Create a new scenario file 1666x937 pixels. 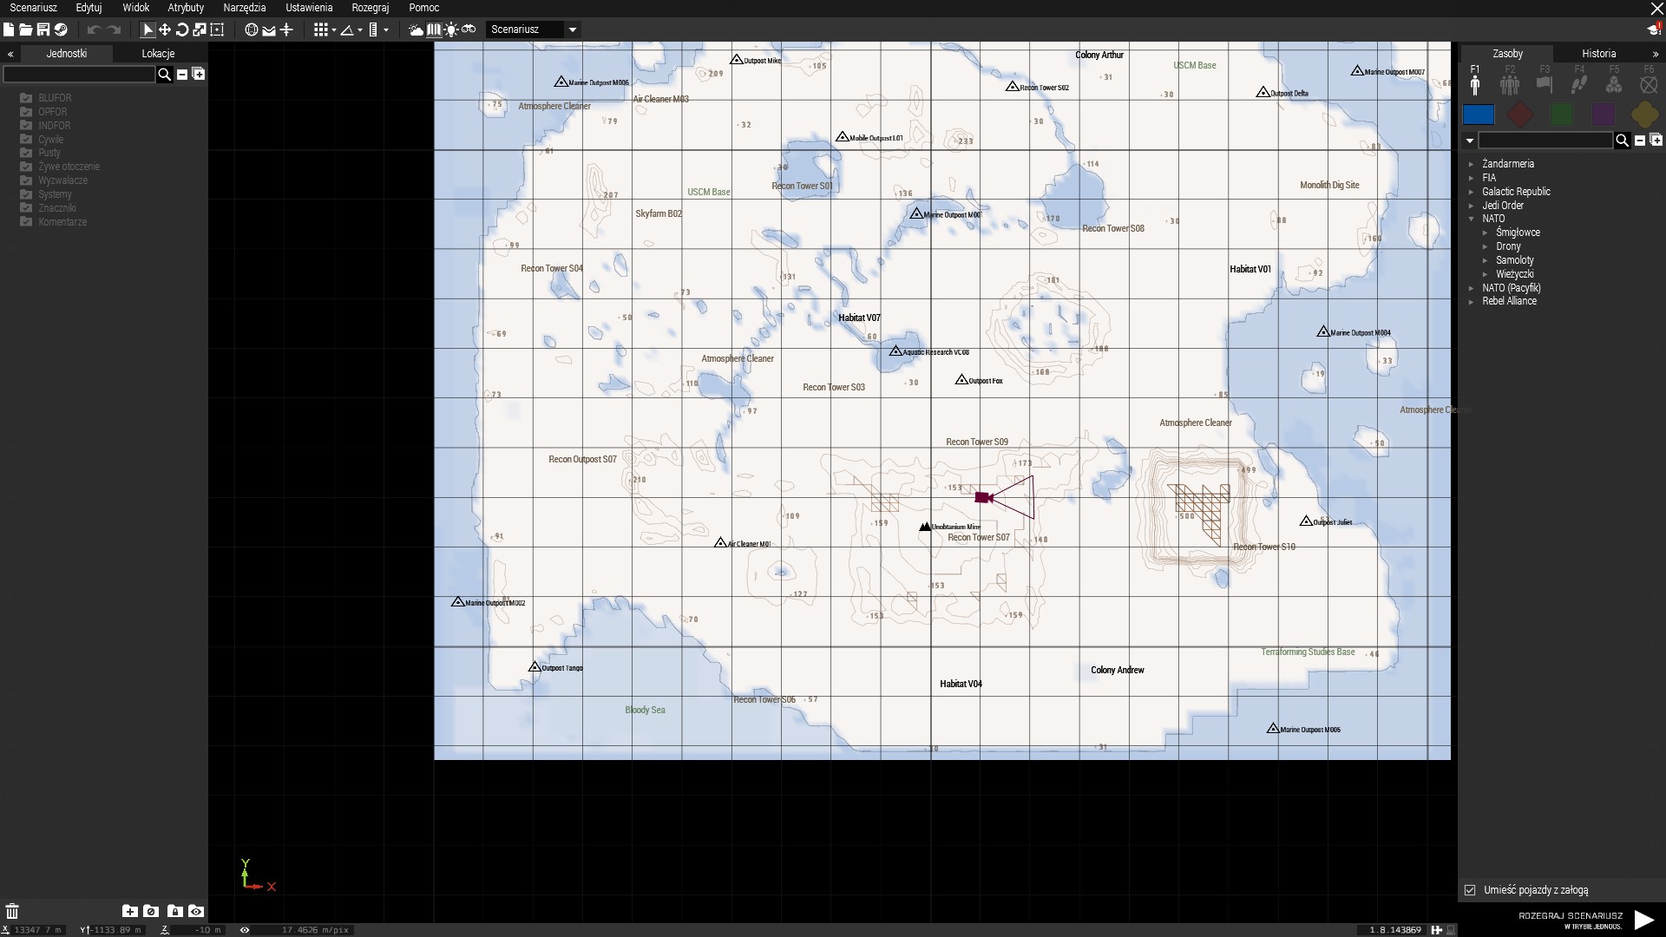coord(9,29)
